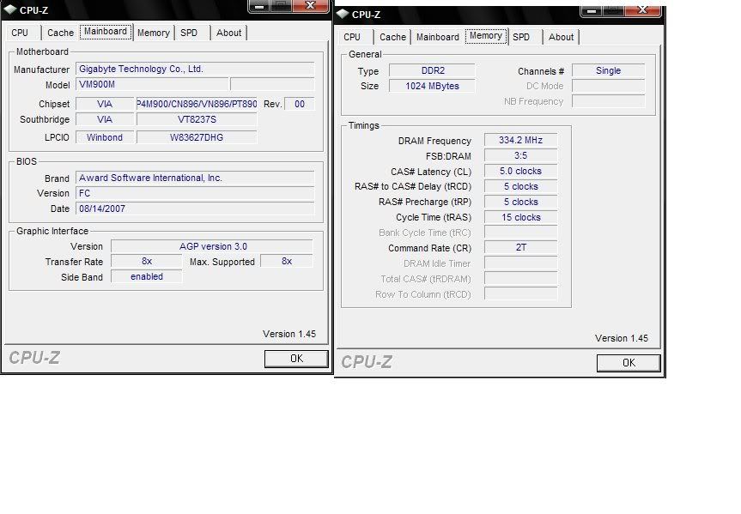741x514 pixels.
Task: Click chipset Rev. field 00
Action: pos(300,104)
